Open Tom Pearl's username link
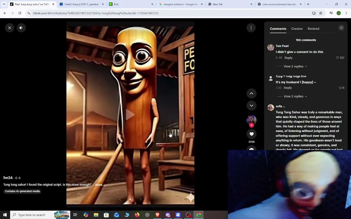Viewport: 351px width, 219px height. click(x=282, y=46)
